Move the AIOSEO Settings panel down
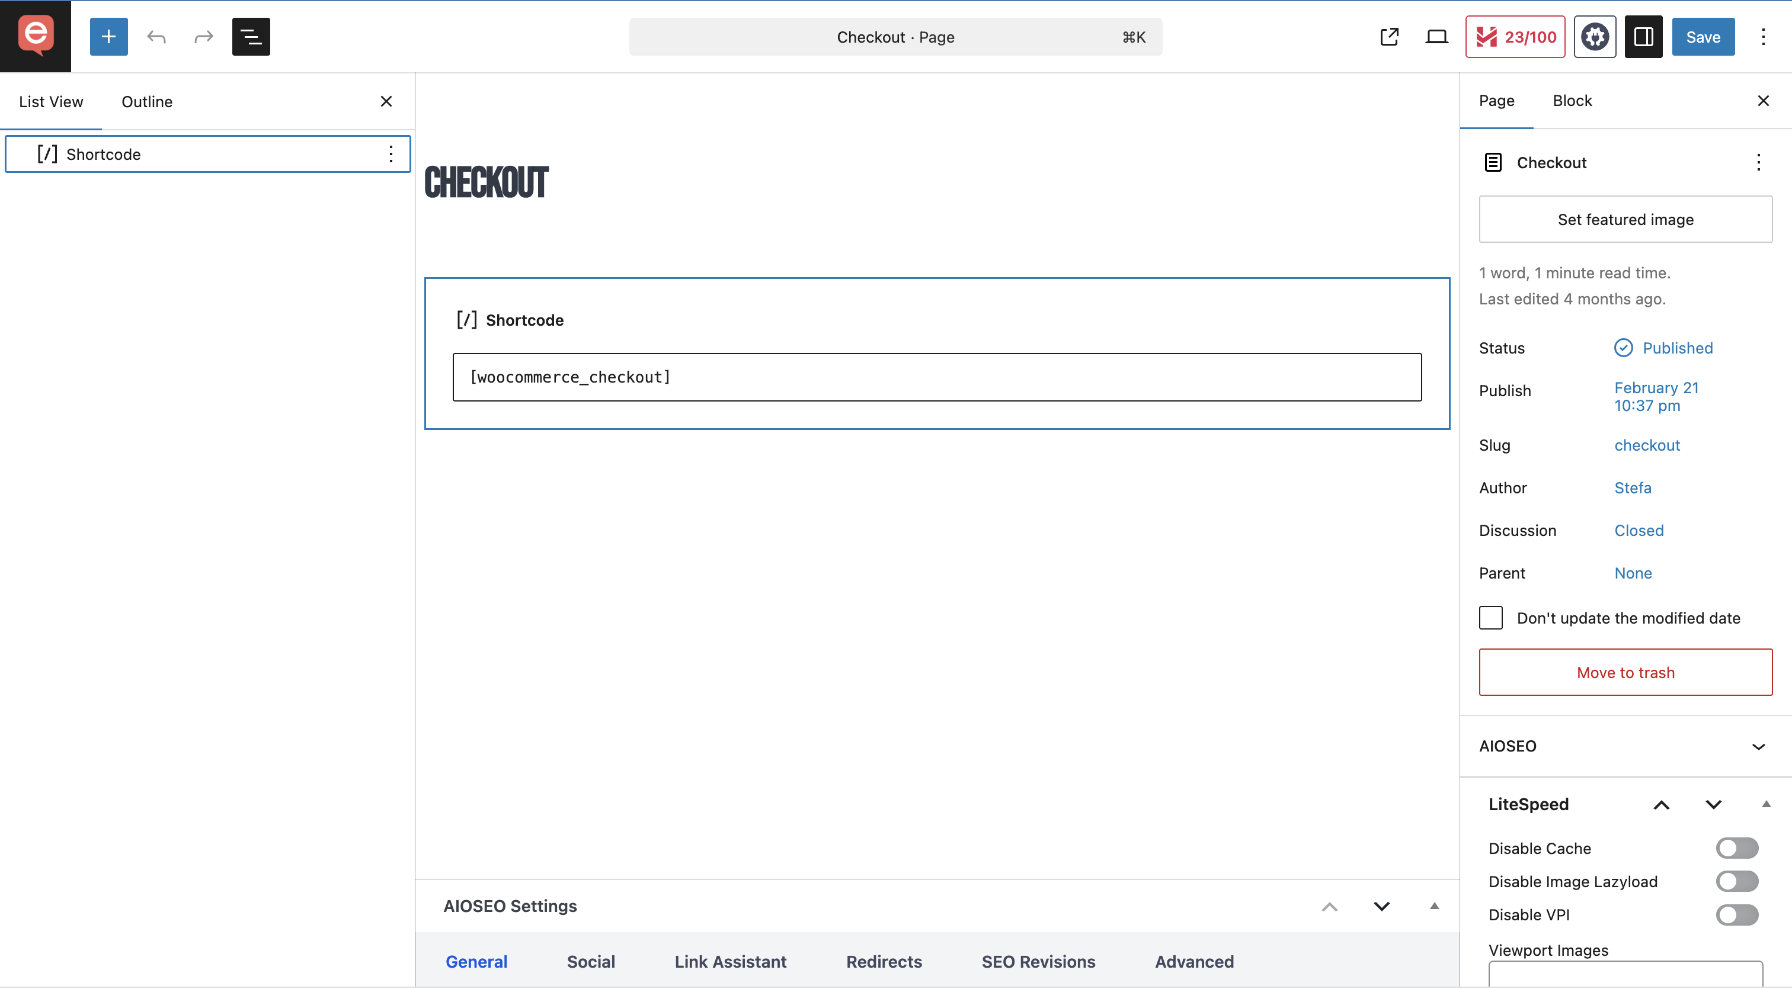The image size is (1792, 989). [x=1381, y=906]
